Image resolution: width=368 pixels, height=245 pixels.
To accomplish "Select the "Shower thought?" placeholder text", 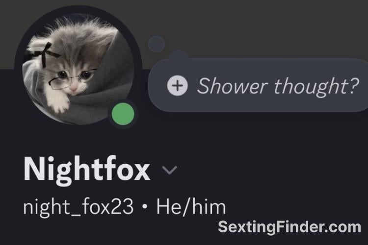I will 278,86.
